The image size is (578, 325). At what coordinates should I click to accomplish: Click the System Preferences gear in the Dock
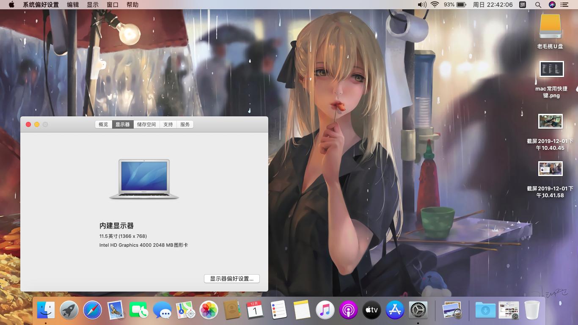[418, 310]
